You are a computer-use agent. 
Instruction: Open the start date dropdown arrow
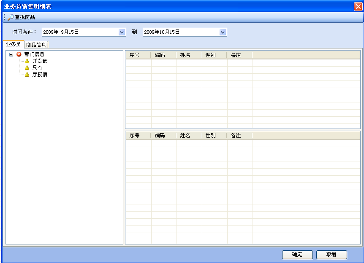122,32
